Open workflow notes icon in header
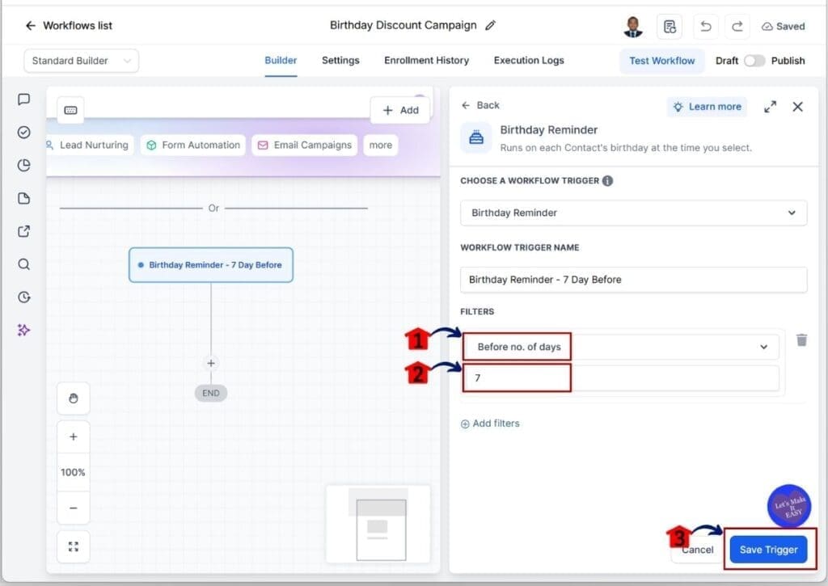 click(x=670, y=27)
